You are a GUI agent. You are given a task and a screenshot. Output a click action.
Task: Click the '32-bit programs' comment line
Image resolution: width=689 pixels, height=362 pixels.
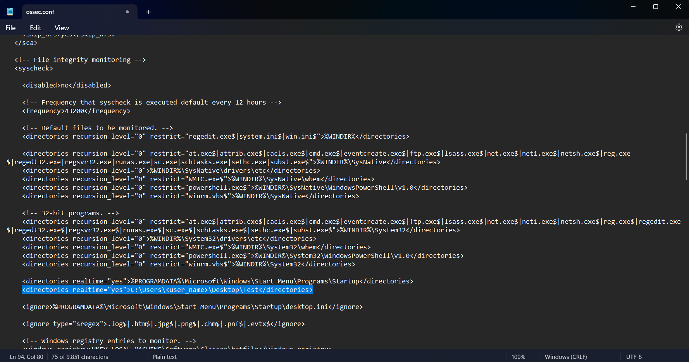[x=71, y=213]
